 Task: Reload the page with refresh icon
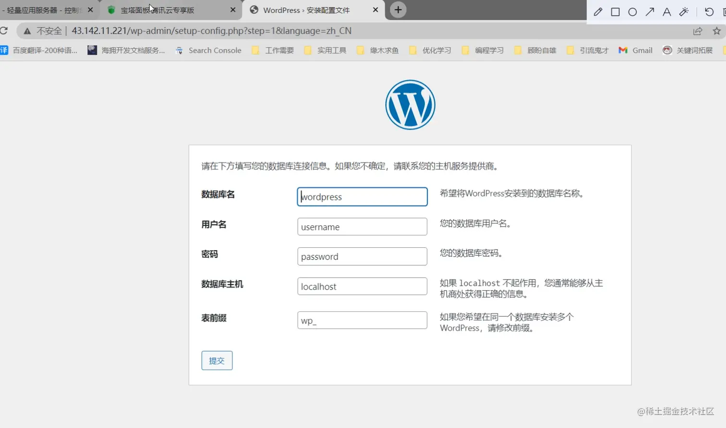click(4, 31)
